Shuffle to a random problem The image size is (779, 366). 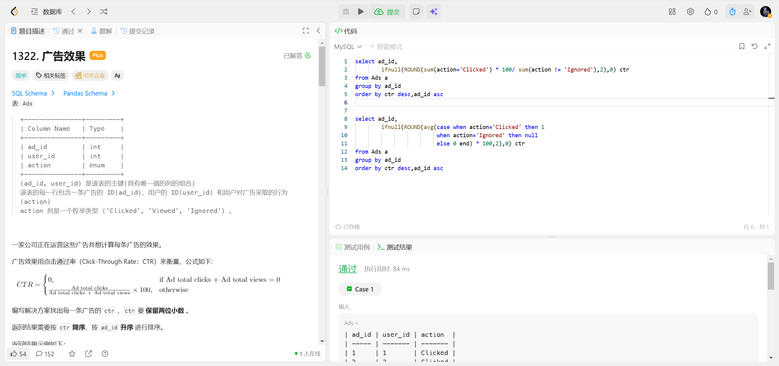[104, 12]
